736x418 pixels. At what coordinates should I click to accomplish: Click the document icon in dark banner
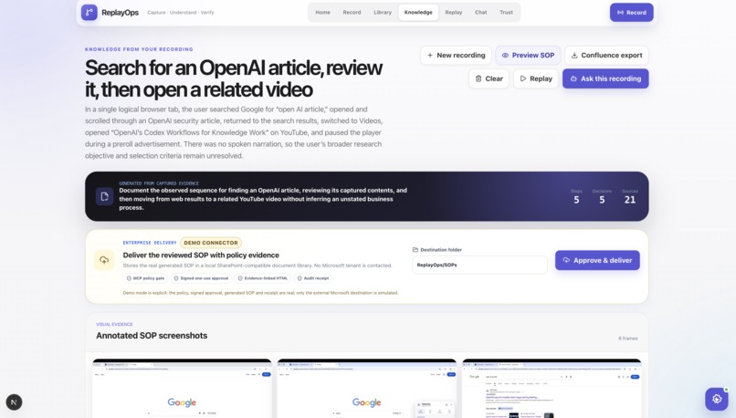click(x=105, y=196)
